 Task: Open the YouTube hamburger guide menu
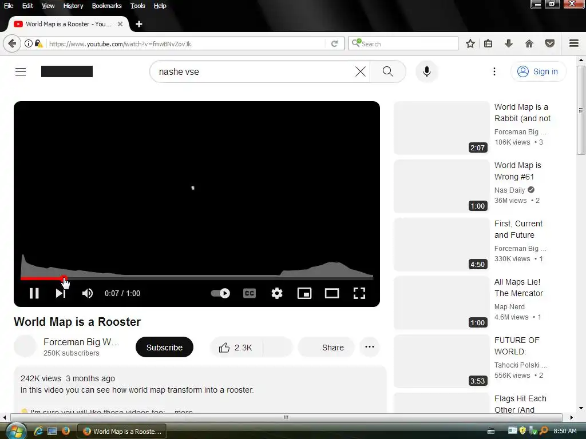click(21, 71)
